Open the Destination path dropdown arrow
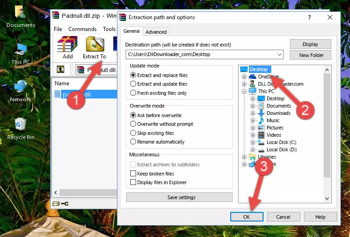This screenshot has height=237, width=350. tap(279, 55)
